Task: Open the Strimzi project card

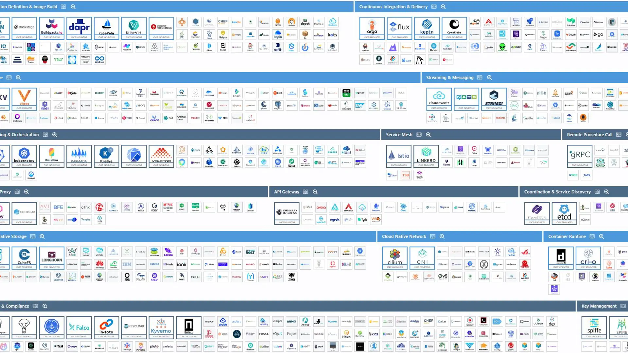Action: [x=494, y=99]
